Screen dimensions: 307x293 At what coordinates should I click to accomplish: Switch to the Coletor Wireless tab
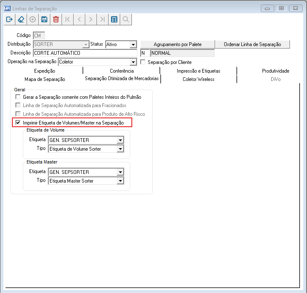coord(198,79)
